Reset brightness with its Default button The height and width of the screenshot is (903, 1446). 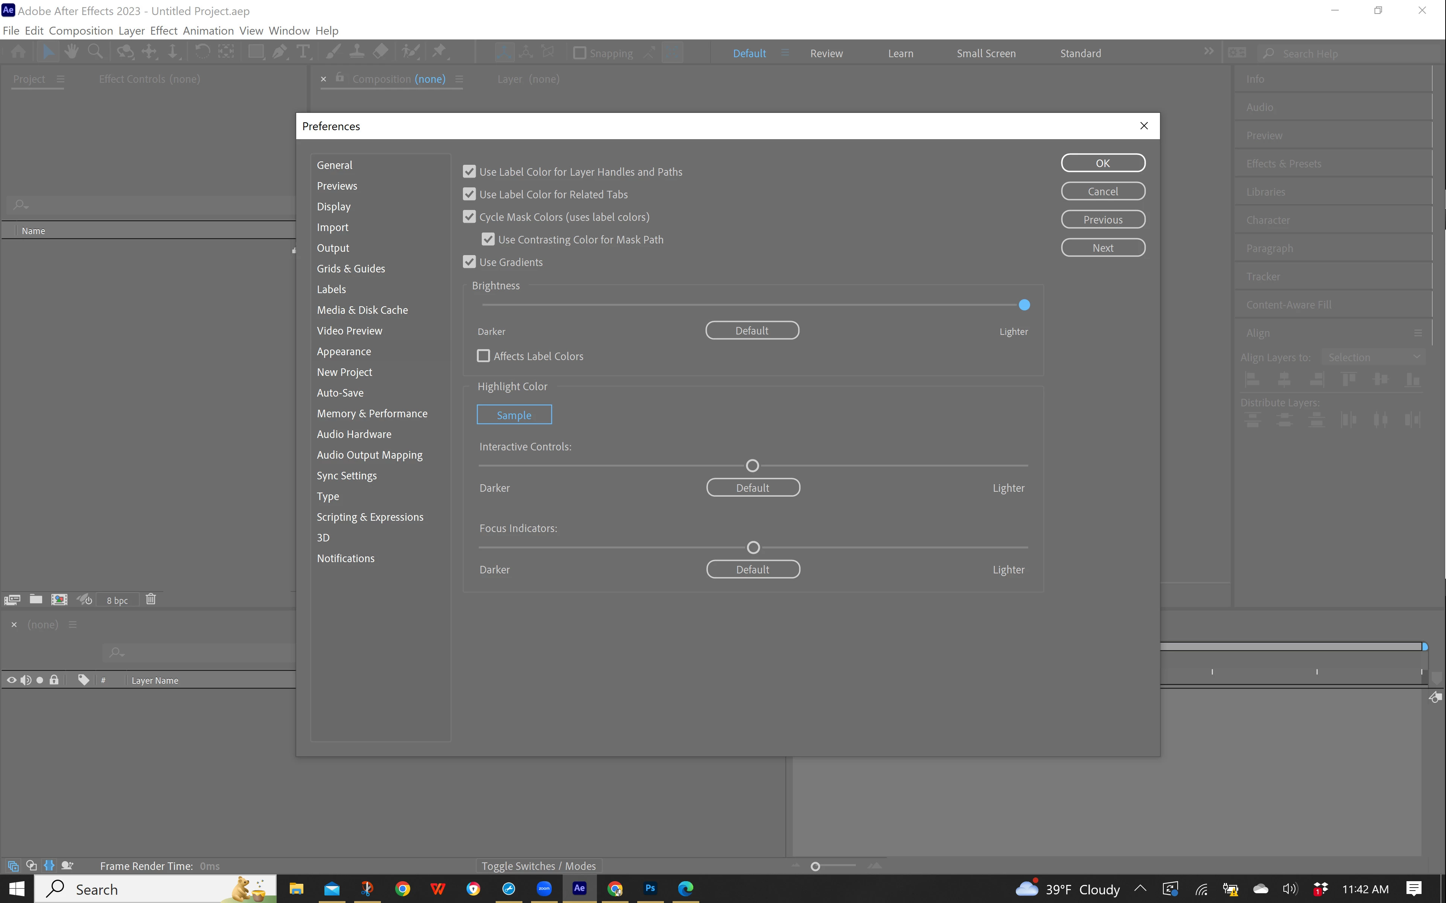751,331
